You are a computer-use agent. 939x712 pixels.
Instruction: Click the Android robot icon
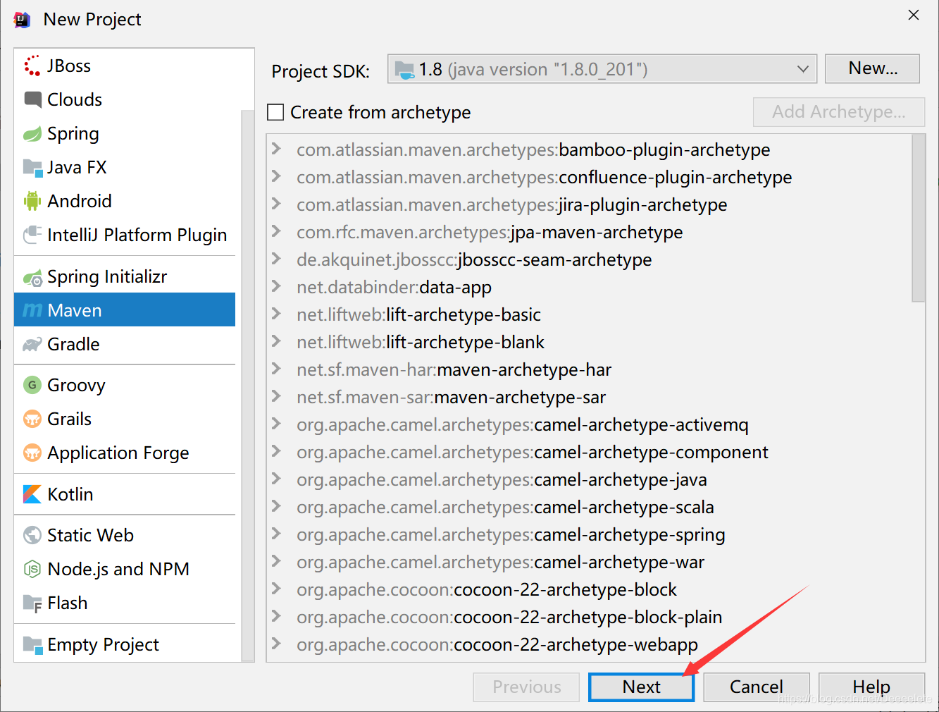coord(32,201)
